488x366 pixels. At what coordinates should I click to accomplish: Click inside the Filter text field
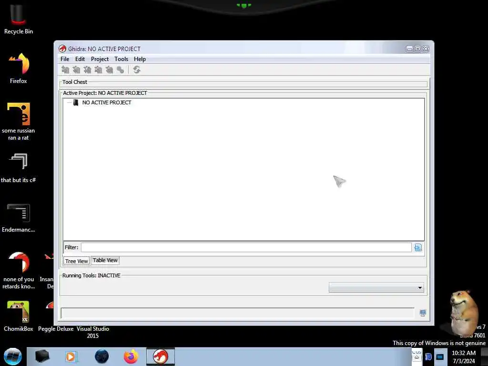[246, 247]
